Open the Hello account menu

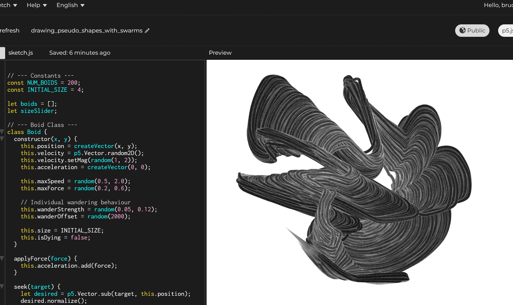coord(498,5)
